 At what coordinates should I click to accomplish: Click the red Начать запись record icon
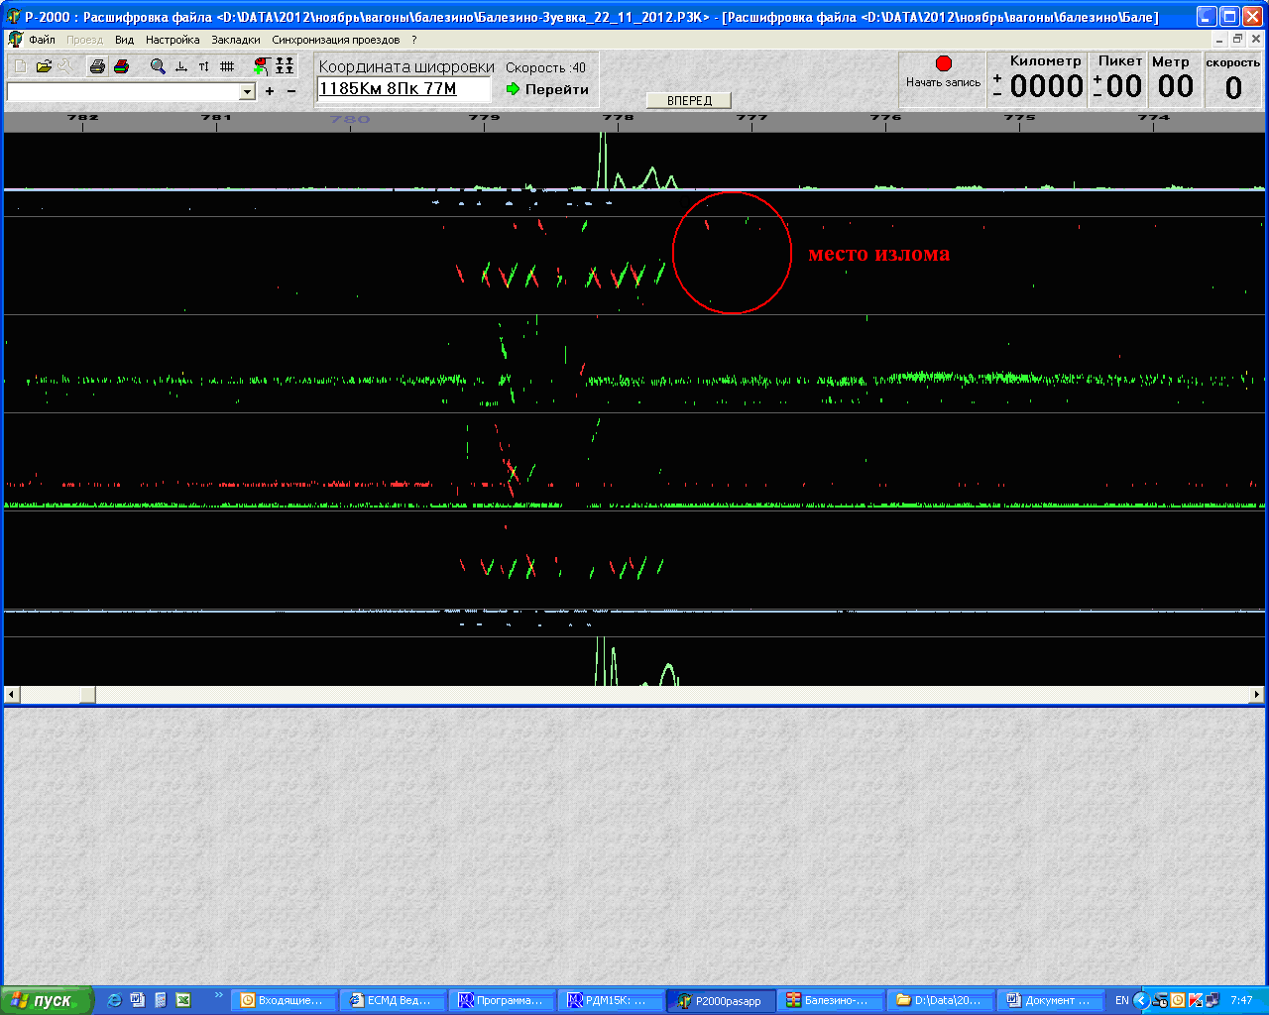click(x=944, y=63)
